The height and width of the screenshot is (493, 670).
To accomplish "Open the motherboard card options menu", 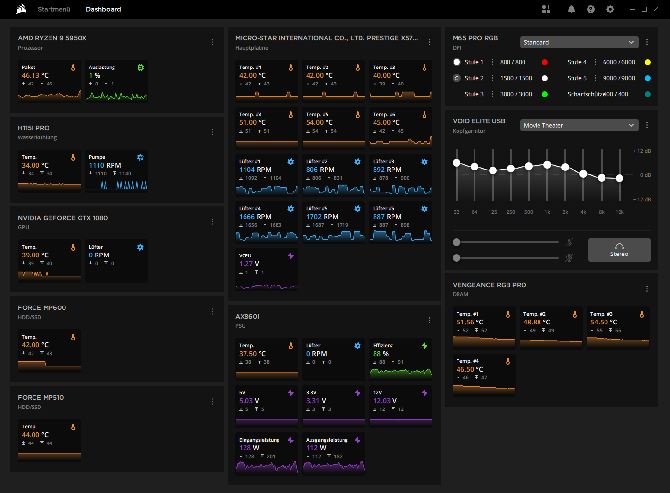I will point(429,42).
